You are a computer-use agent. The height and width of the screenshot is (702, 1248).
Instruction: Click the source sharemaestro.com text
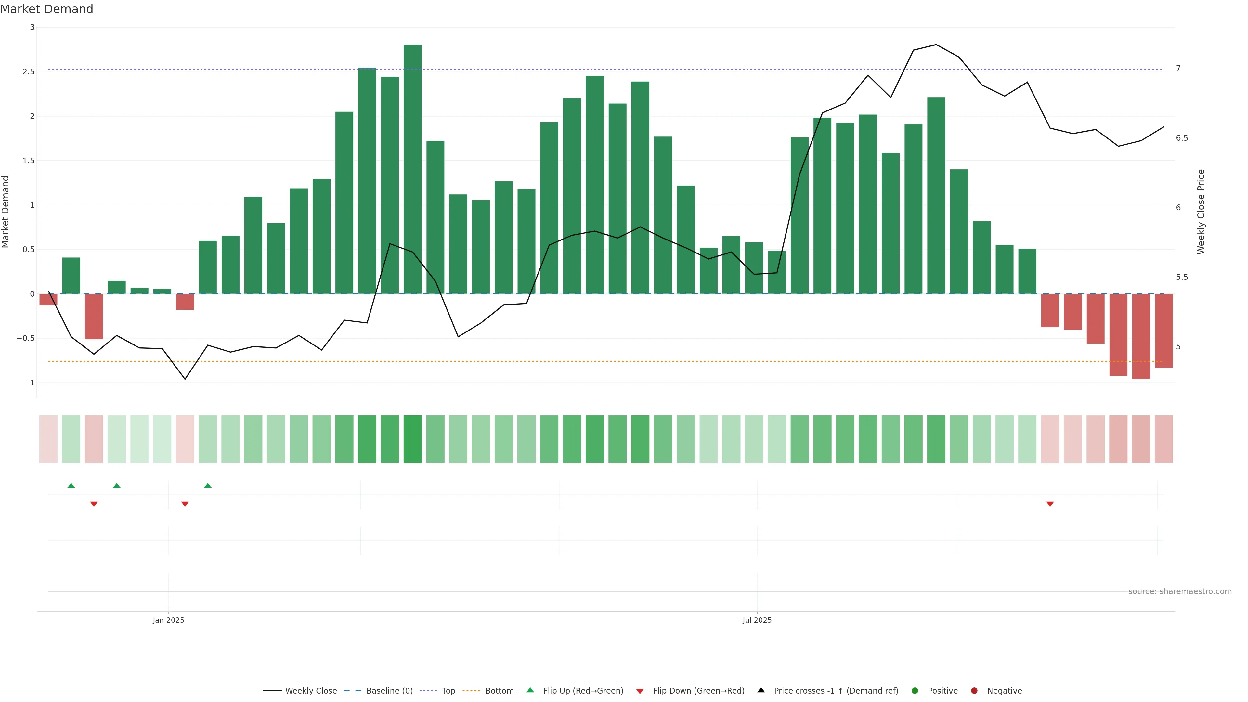(1180, 591)
